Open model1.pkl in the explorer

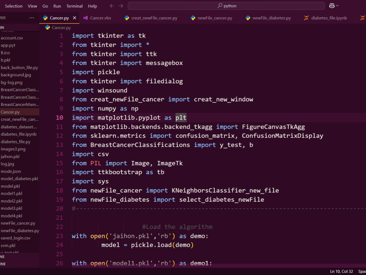pyautogui.click(x=11, y=194)
